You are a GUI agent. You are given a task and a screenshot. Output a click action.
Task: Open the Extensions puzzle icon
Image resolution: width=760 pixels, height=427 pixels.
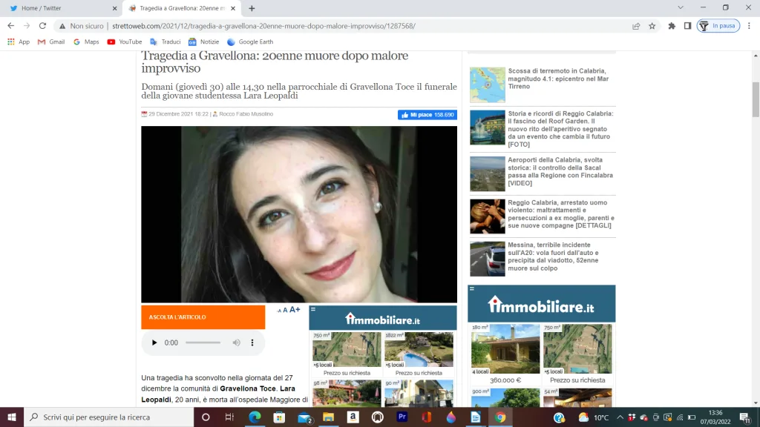point(671,26)
